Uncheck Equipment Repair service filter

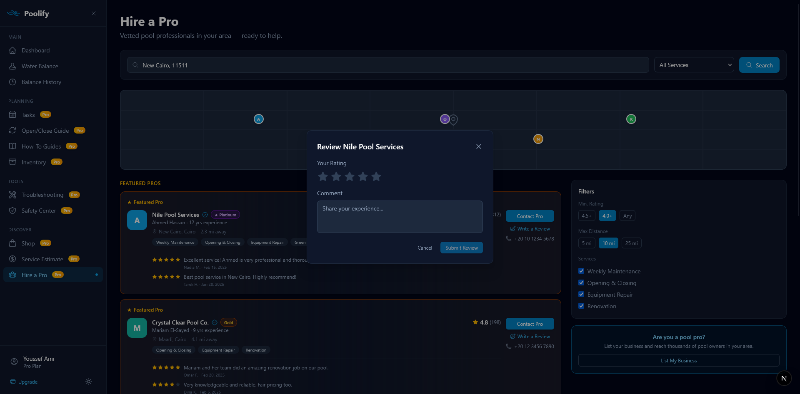581,294
